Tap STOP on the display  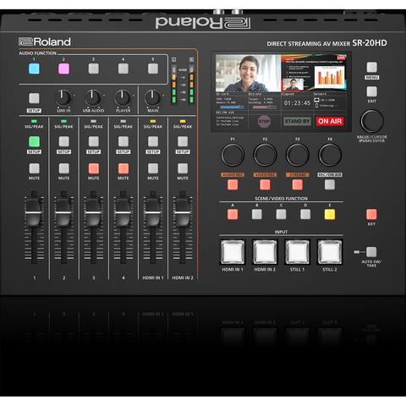pos(264,122)
